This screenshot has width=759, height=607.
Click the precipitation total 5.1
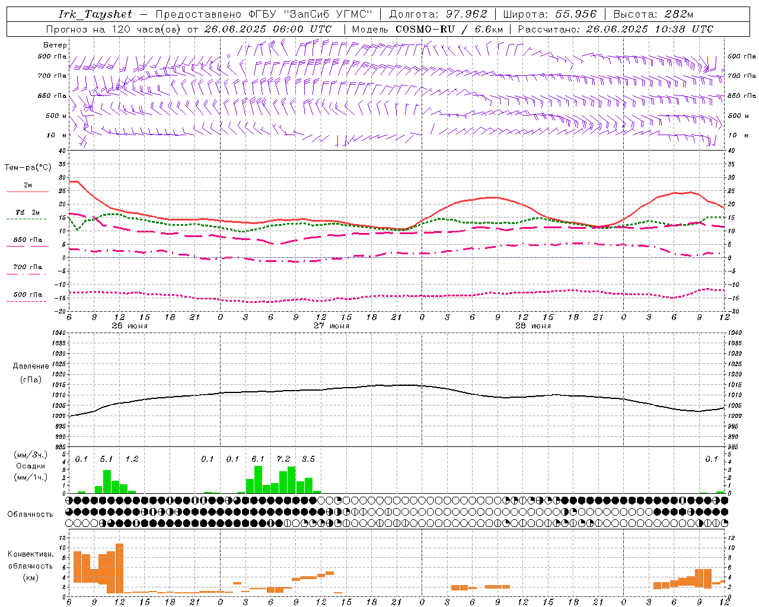tap(106, 459)
